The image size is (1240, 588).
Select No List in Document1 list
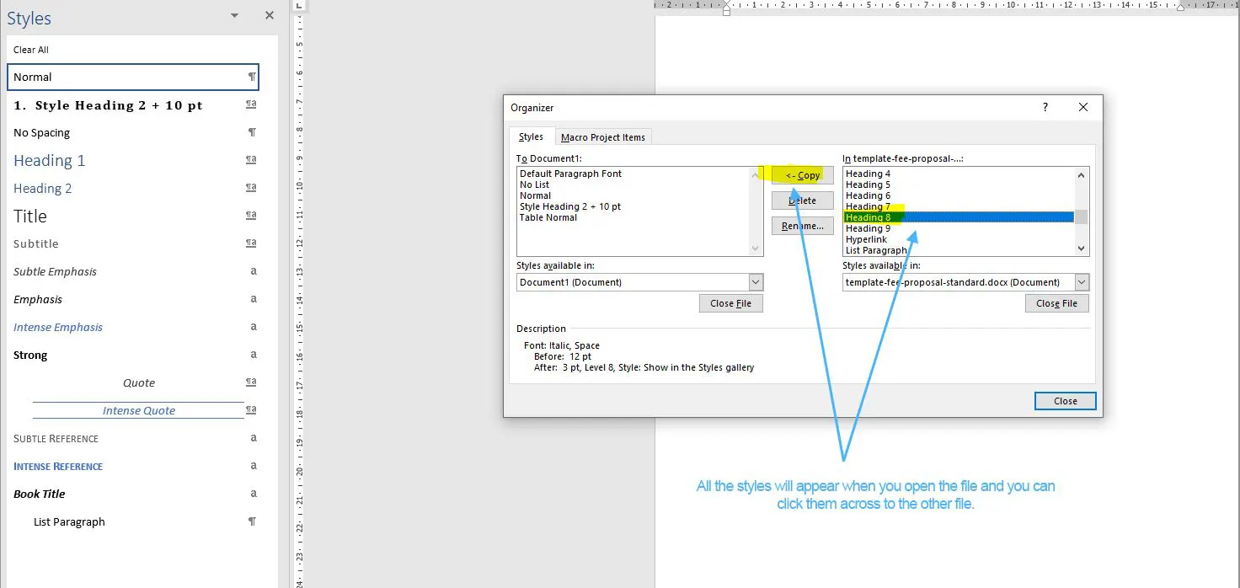534,184
